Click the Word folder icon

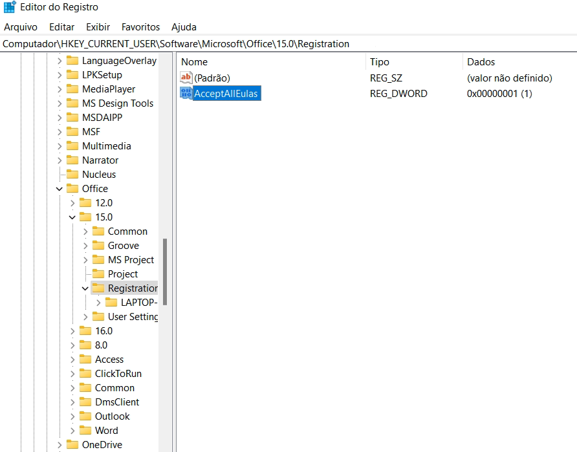click(x=85, y=430)
